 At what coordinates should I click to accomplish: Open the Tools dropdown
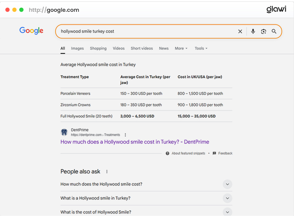click(x=201, y=48)
